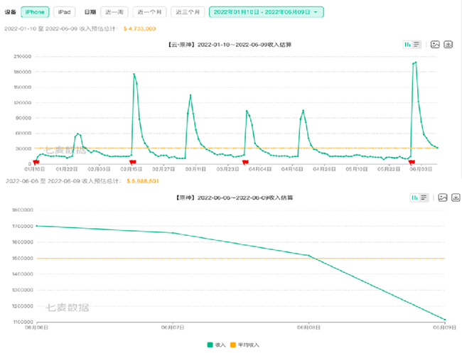Click the 03月11日 x-axis label
The width and height of the screenshot is (462, 353).
(x=195, y=169)
